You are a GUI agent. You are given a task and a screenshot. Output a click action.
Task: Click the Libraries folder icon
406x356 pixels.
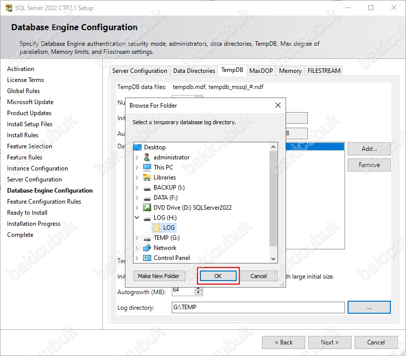click(147, 177)
